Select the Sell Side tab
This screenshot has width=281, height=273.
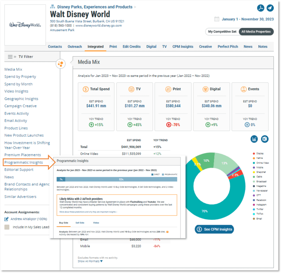[x=80, y=223]
